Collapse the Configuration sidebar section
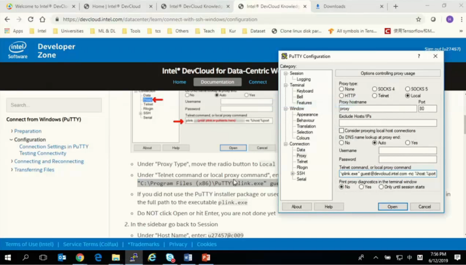 [11, 139]
